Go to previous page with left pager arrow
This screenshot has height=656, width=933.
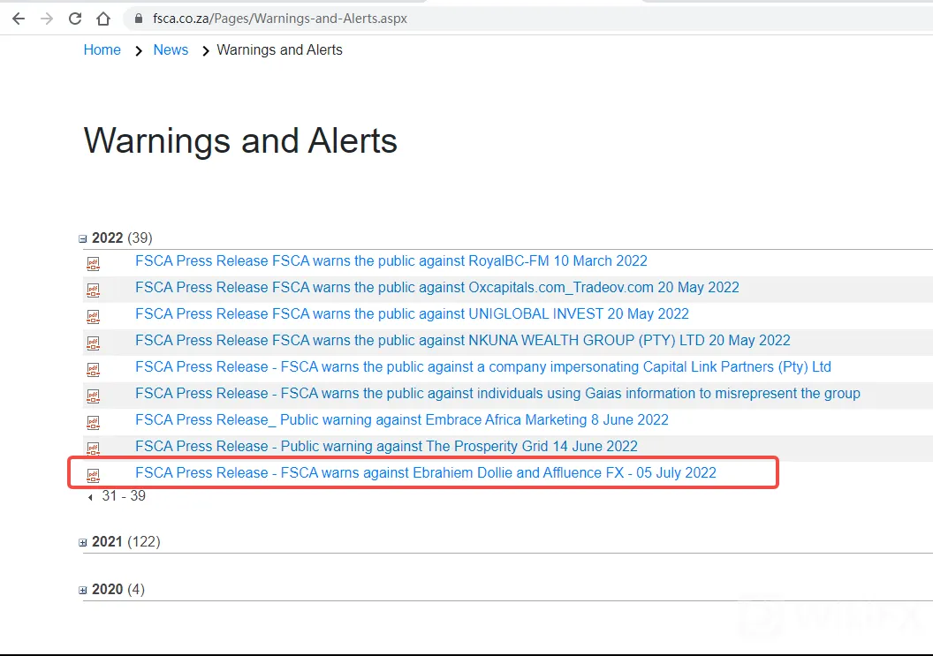pyautogui.click(x=90, y=497)
